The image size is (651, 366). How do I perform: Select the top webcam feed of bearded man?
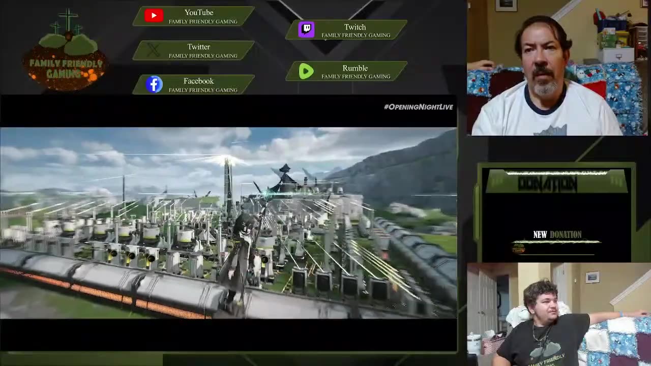(557, 68)
